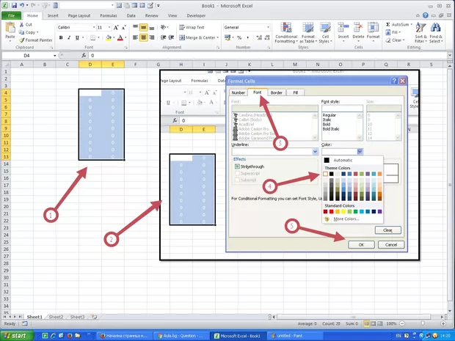The image size is (455, 341).
Task: Switch to Aula.bg taskbar window
Action: (x=180, y=336)
